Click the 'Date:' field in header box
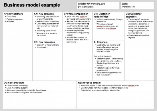The width and height of the screenshot is (157, 111). coord(125,4)
